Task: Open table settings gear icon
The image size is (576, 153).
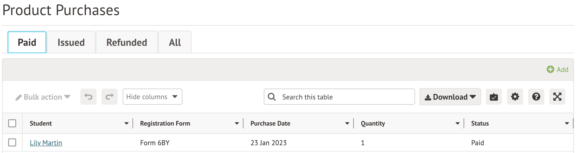Action: 515,97
